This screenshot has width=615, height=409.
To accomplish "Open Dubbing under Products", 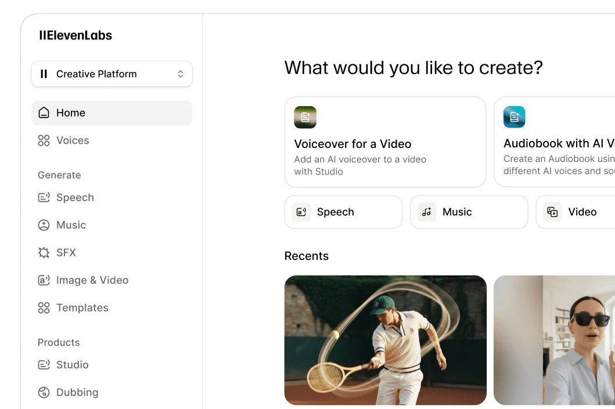I will [x=112, y=392].
